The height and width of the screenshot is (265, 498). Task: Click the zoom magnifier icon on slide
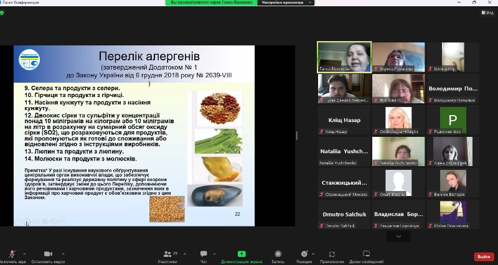54,221
